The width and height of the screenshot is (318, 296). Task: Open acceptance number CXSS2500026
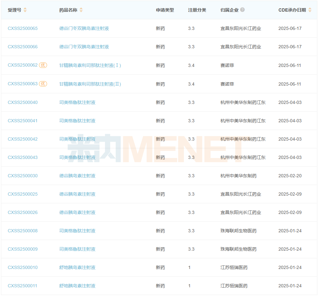pos(23,213)
